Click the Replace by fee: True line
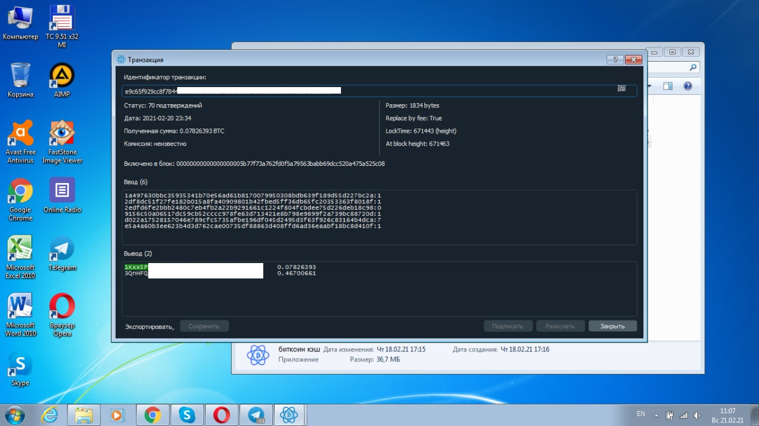 pos(414,118)
